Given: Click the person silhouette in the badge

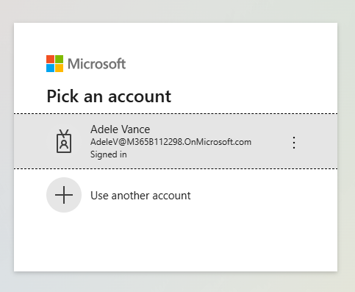Looking at the screenshot, I should click(64, 144).
